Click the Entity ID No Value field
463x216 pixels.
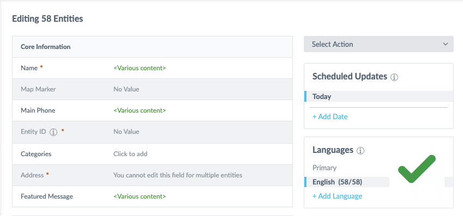(x=126, y=132)
